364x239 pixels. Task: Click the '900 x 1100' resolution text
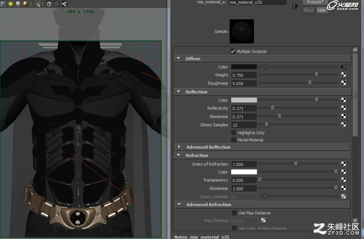(x=81, y=11)
